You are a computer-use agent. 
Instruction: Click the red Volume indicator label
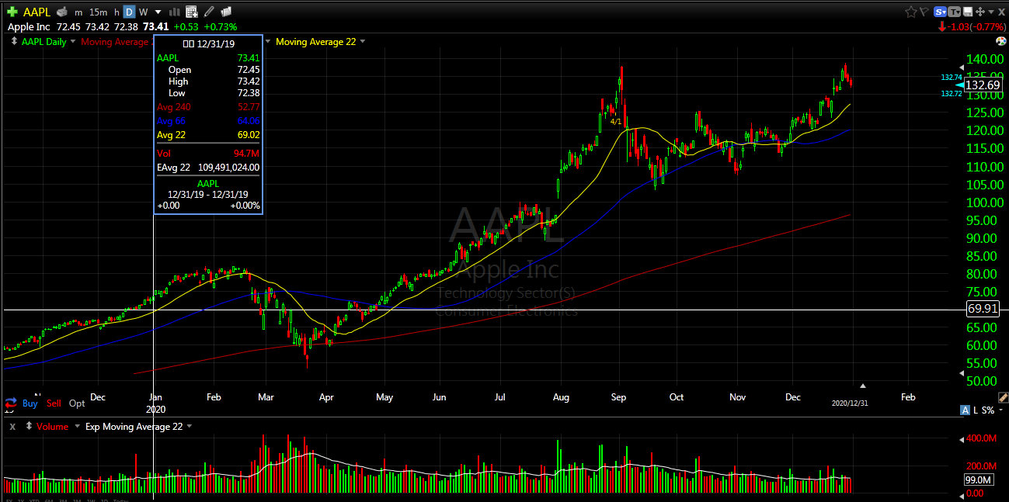(53, 427)
